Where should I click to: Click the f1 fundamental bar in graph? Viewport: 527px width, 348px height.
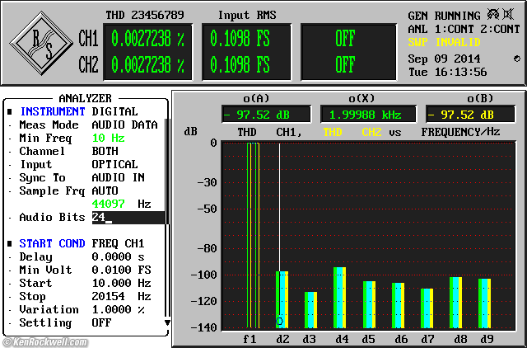[253, 235]
